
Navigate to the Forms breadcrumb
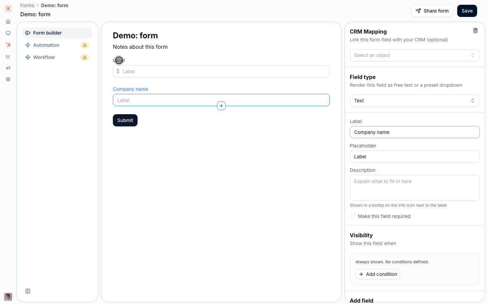[x=27, y=5]
